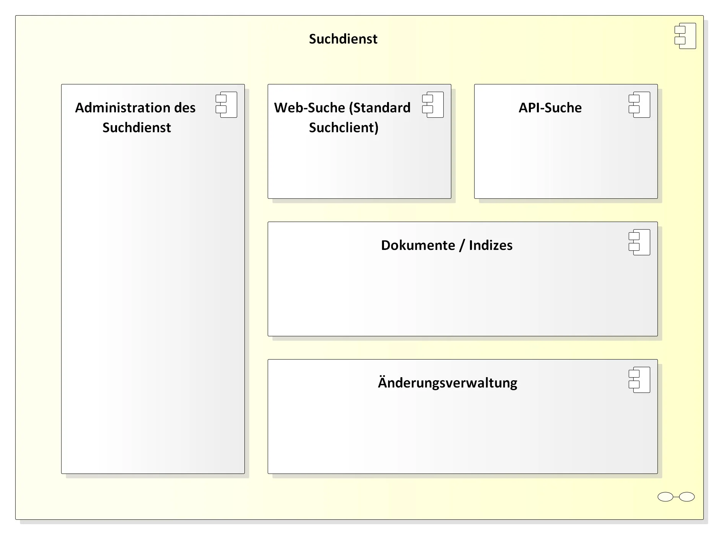The width and height of the screenshot is (719, 535).
Task: Click the component icon in Änderungsverwaltung box
Action: (x=639, y=380)
